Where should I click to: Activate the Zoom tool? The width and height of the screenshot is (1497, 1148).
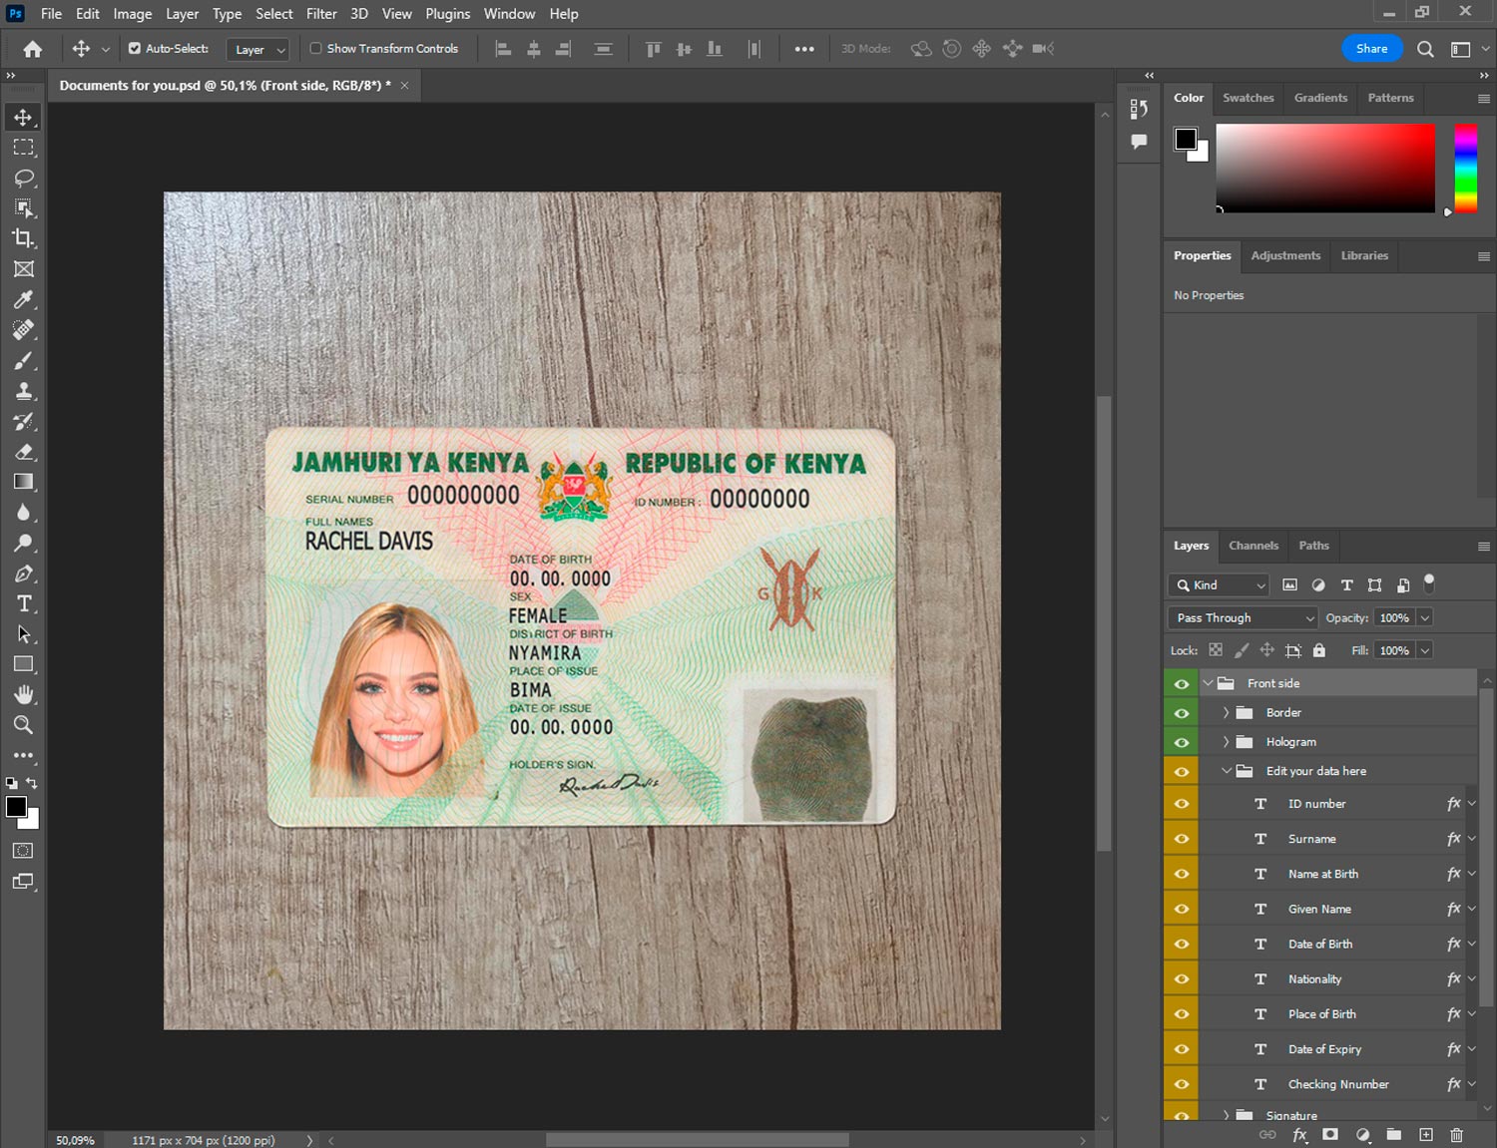(23, 725)
